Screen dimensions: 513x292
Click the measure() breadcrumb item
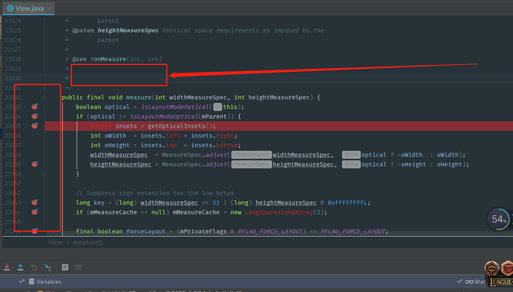point(87,242)
